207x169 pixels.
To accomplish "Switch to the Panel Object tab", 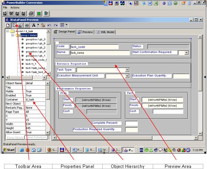I will tap(15, 138).
